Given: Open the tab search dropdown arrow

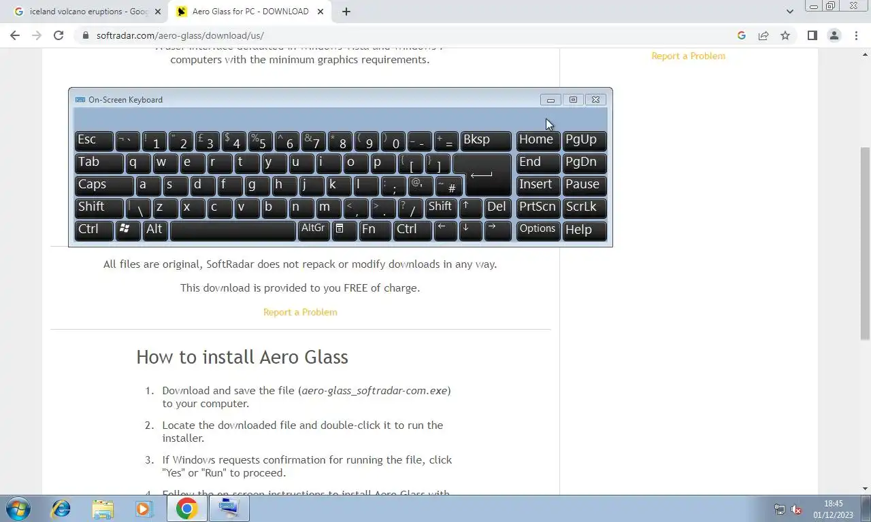Looking at the screenshot, I should pyautogui.click(x=789, y=12).
